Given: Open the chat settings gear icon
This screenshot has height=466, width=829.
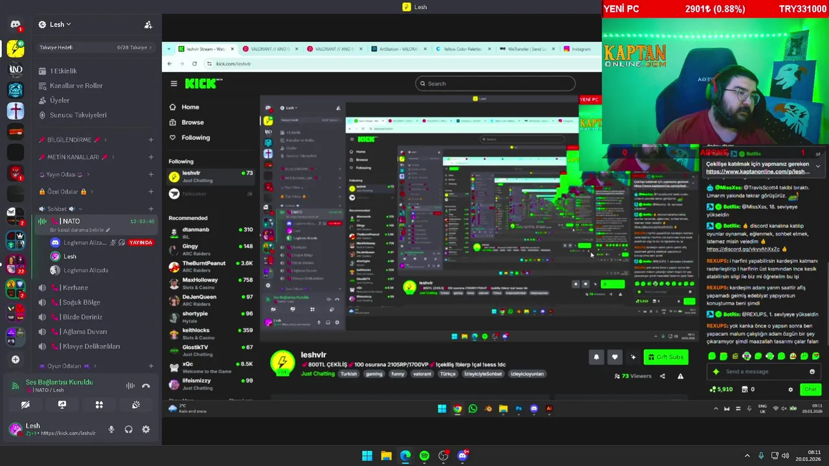Looking at the screenshot, I should point(790,390).
